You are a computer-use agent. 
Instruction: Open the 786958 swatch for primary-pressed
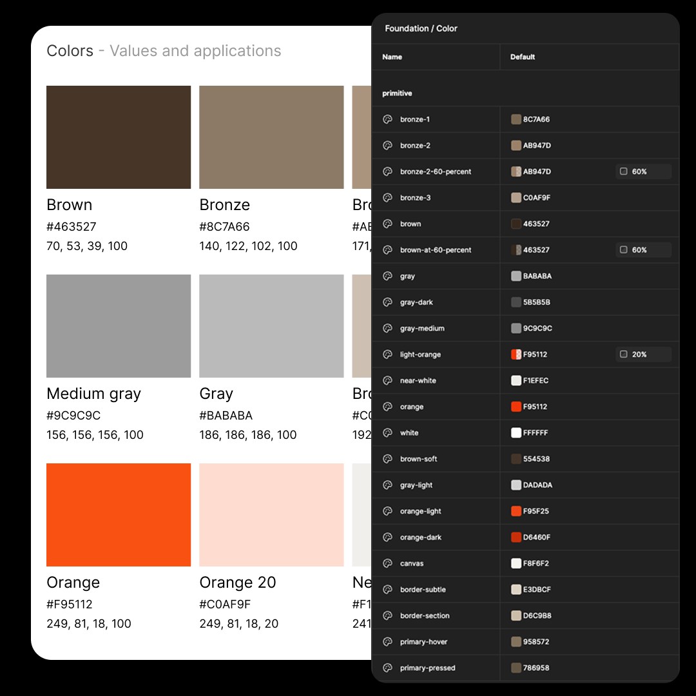(x=516, y=668)
